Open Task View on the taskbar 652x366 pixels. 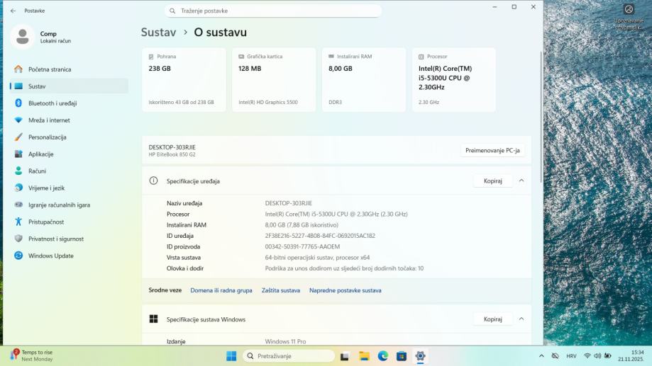pos(344,356)
